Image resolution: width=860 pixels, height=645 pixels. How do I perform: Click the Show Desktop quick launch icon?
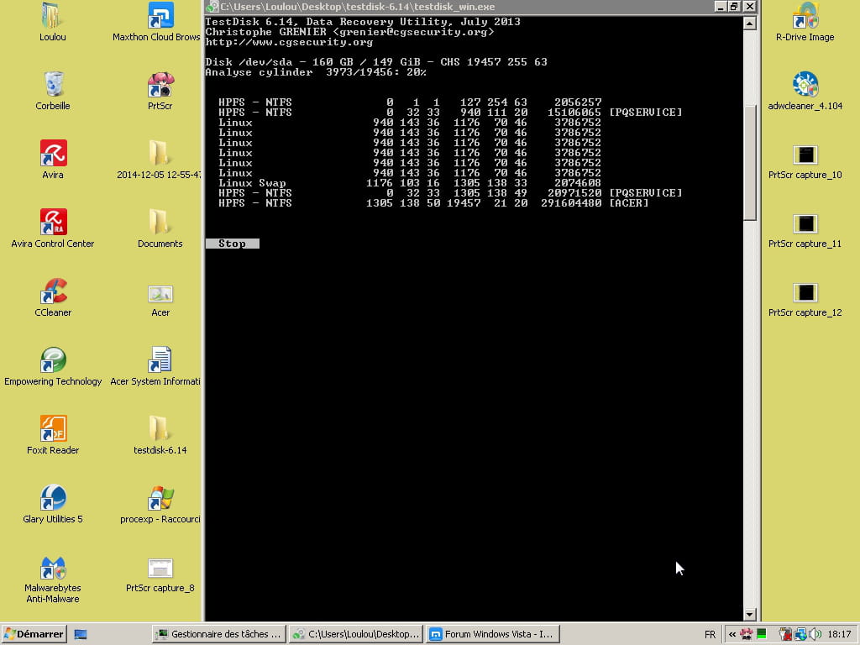pos(81,634)
